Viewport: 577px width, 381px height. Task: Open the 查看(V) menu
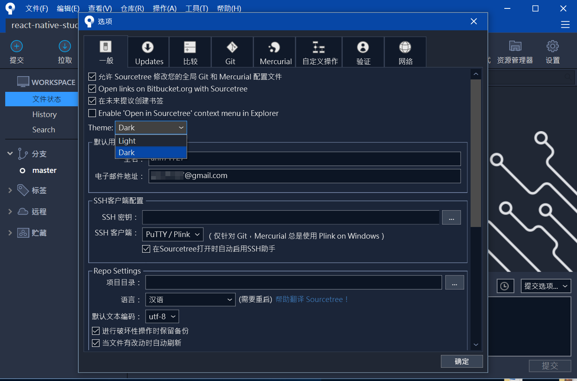pyautogui.click(x=100, y=8)
